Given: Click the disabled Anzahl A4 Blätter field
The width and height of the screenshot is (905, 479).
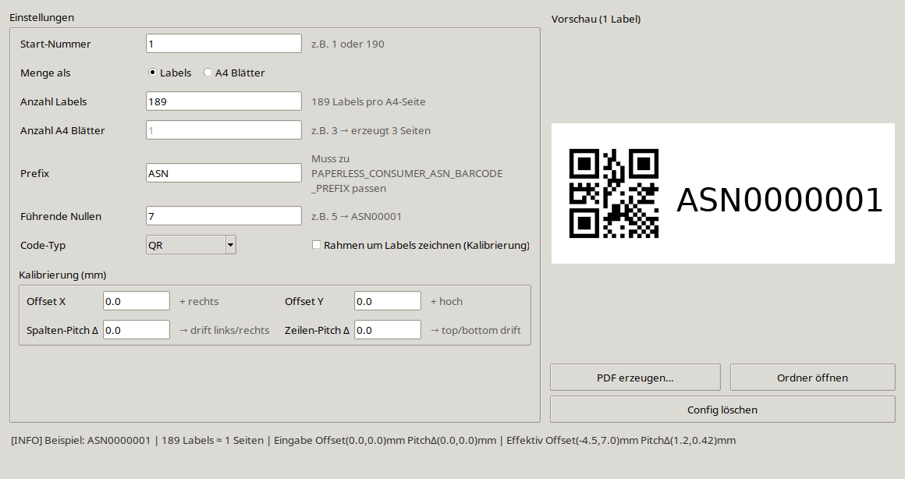Looking at the screenshot, I should tap(224, 130).
